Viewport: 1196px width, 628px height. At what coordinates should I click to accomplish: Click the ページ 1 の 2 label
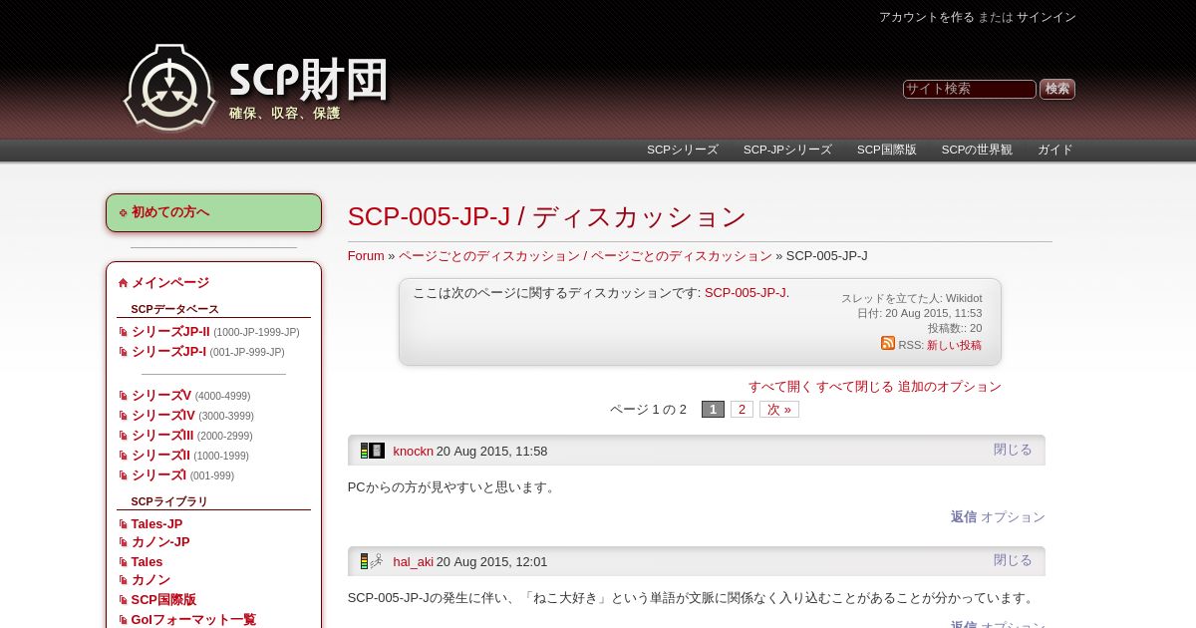point(648,410)
